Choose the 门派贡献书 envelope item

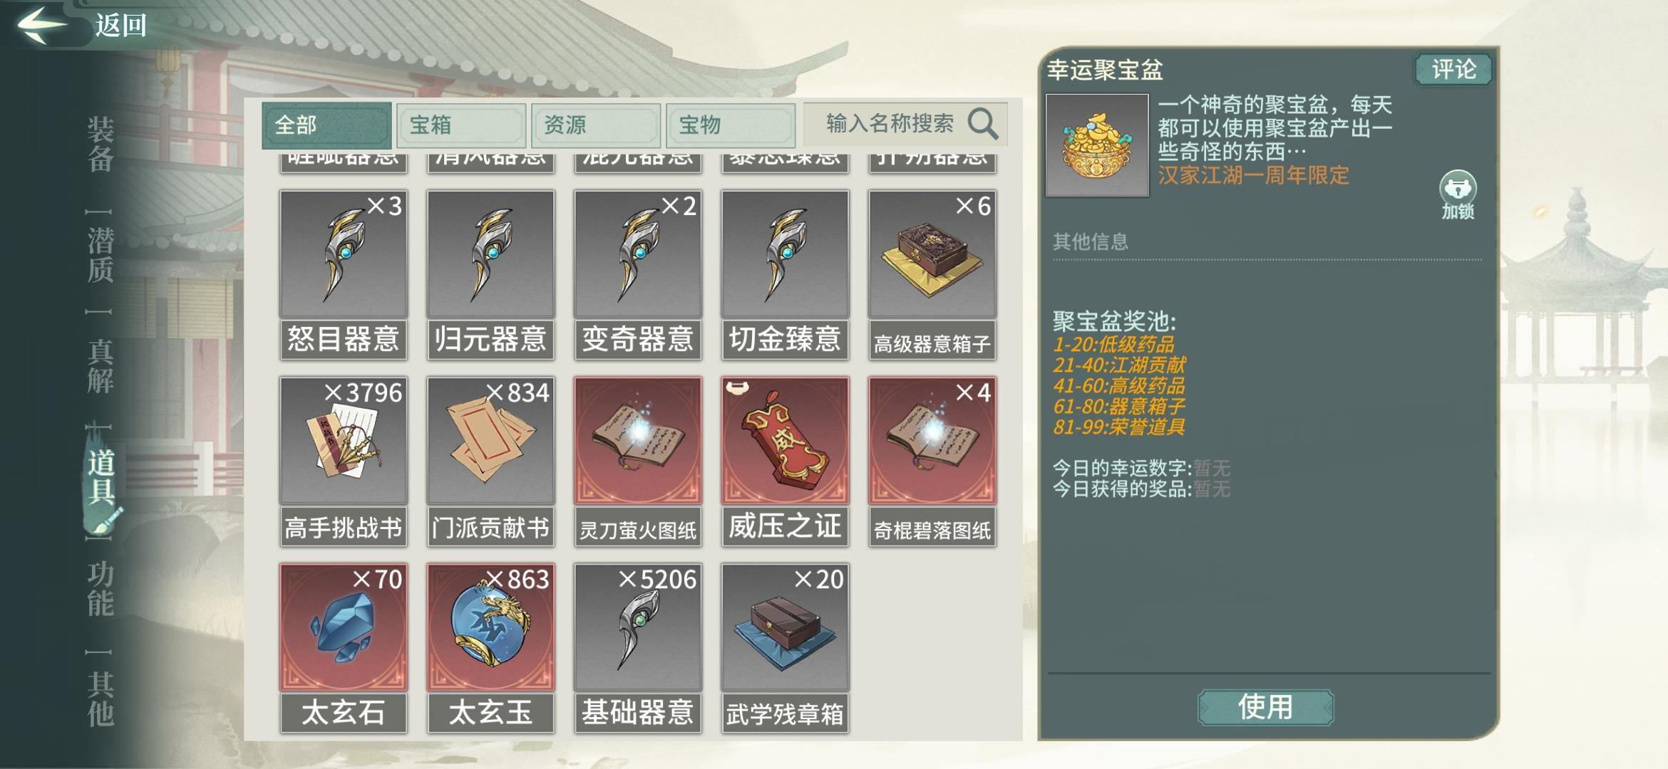point(490,440)
